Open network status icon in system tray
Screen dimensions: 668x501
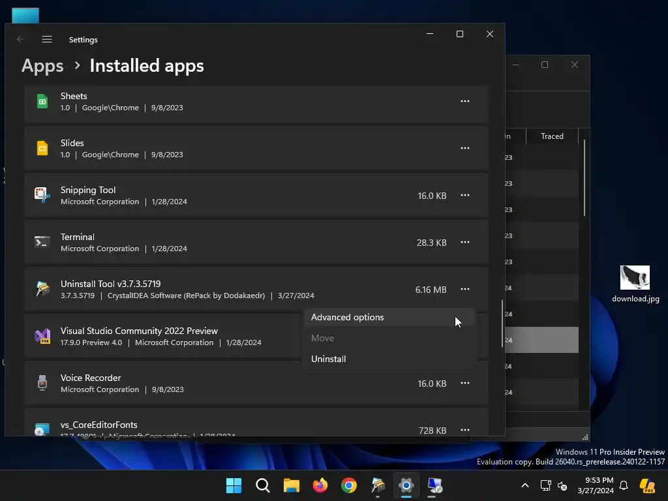(x=545, y=485)
